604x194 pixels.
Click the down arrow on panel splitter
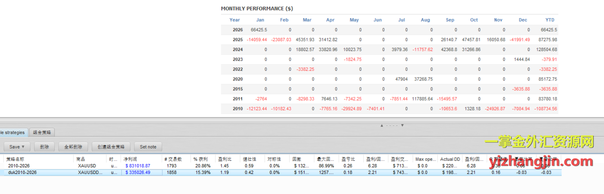tap(402, 125)
